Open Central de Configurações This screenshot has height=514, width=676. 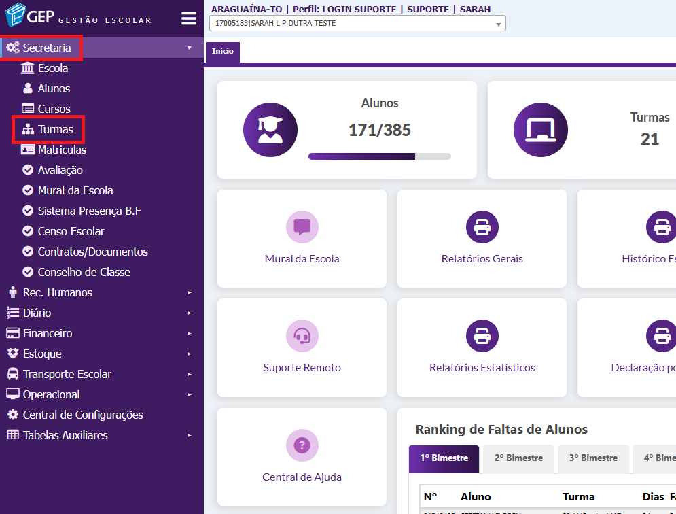pos(82,415)
